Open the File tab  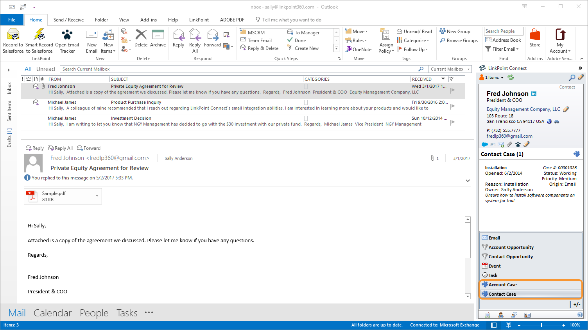click(12, 20)
